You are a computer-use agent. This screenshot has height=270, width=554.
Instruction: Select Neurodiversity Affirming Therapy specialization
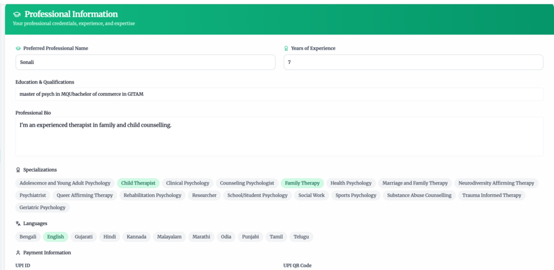[496, 183]
